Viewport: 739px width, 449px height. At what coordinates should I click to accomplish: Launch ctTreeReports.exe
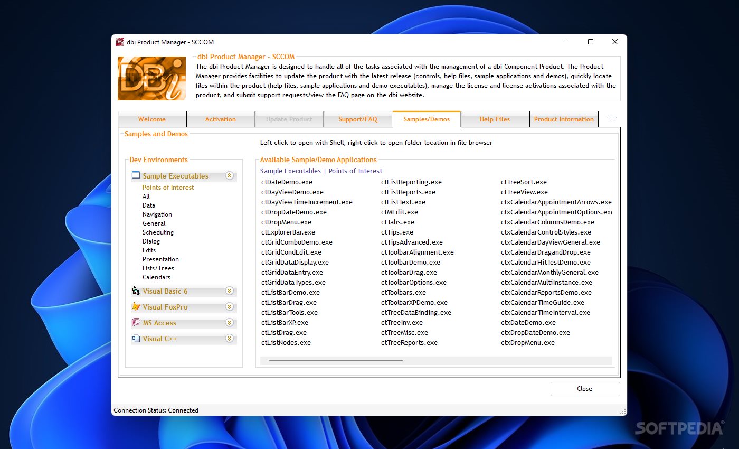tap(409, 343)
